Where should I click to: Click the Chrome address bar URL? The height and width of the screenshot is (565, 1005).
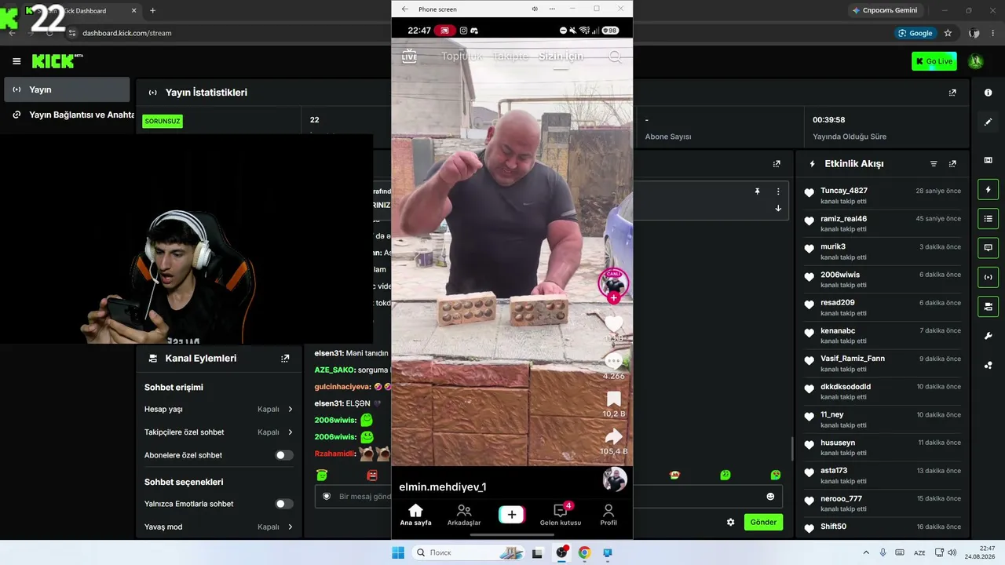click(x=127, y=33)
